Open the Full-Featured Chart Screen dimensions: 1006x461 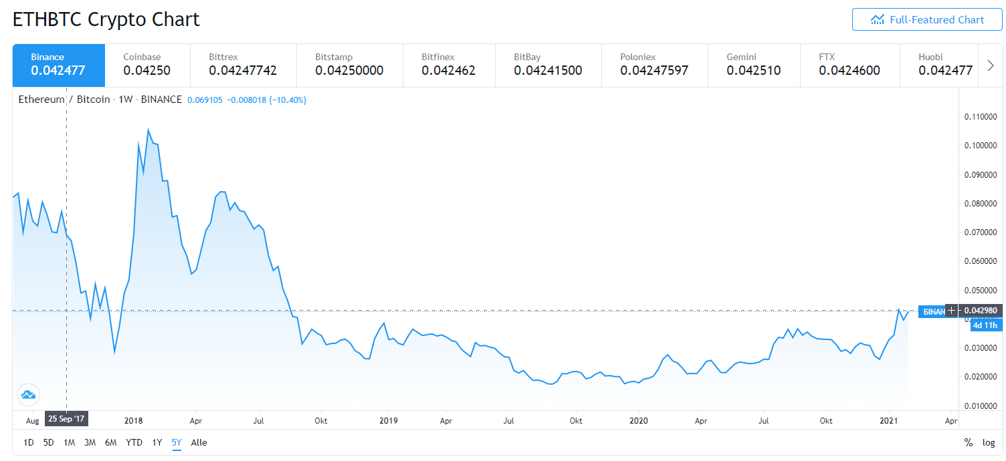click(x=927, y=19)
